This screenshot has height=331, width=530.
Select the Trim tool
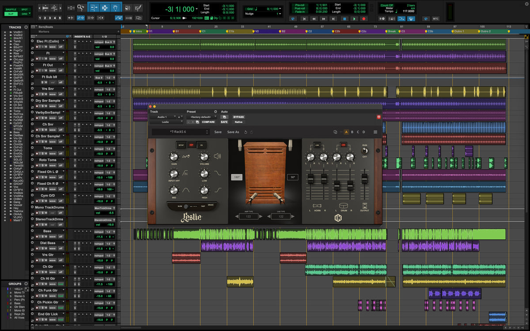pos(94,8)
